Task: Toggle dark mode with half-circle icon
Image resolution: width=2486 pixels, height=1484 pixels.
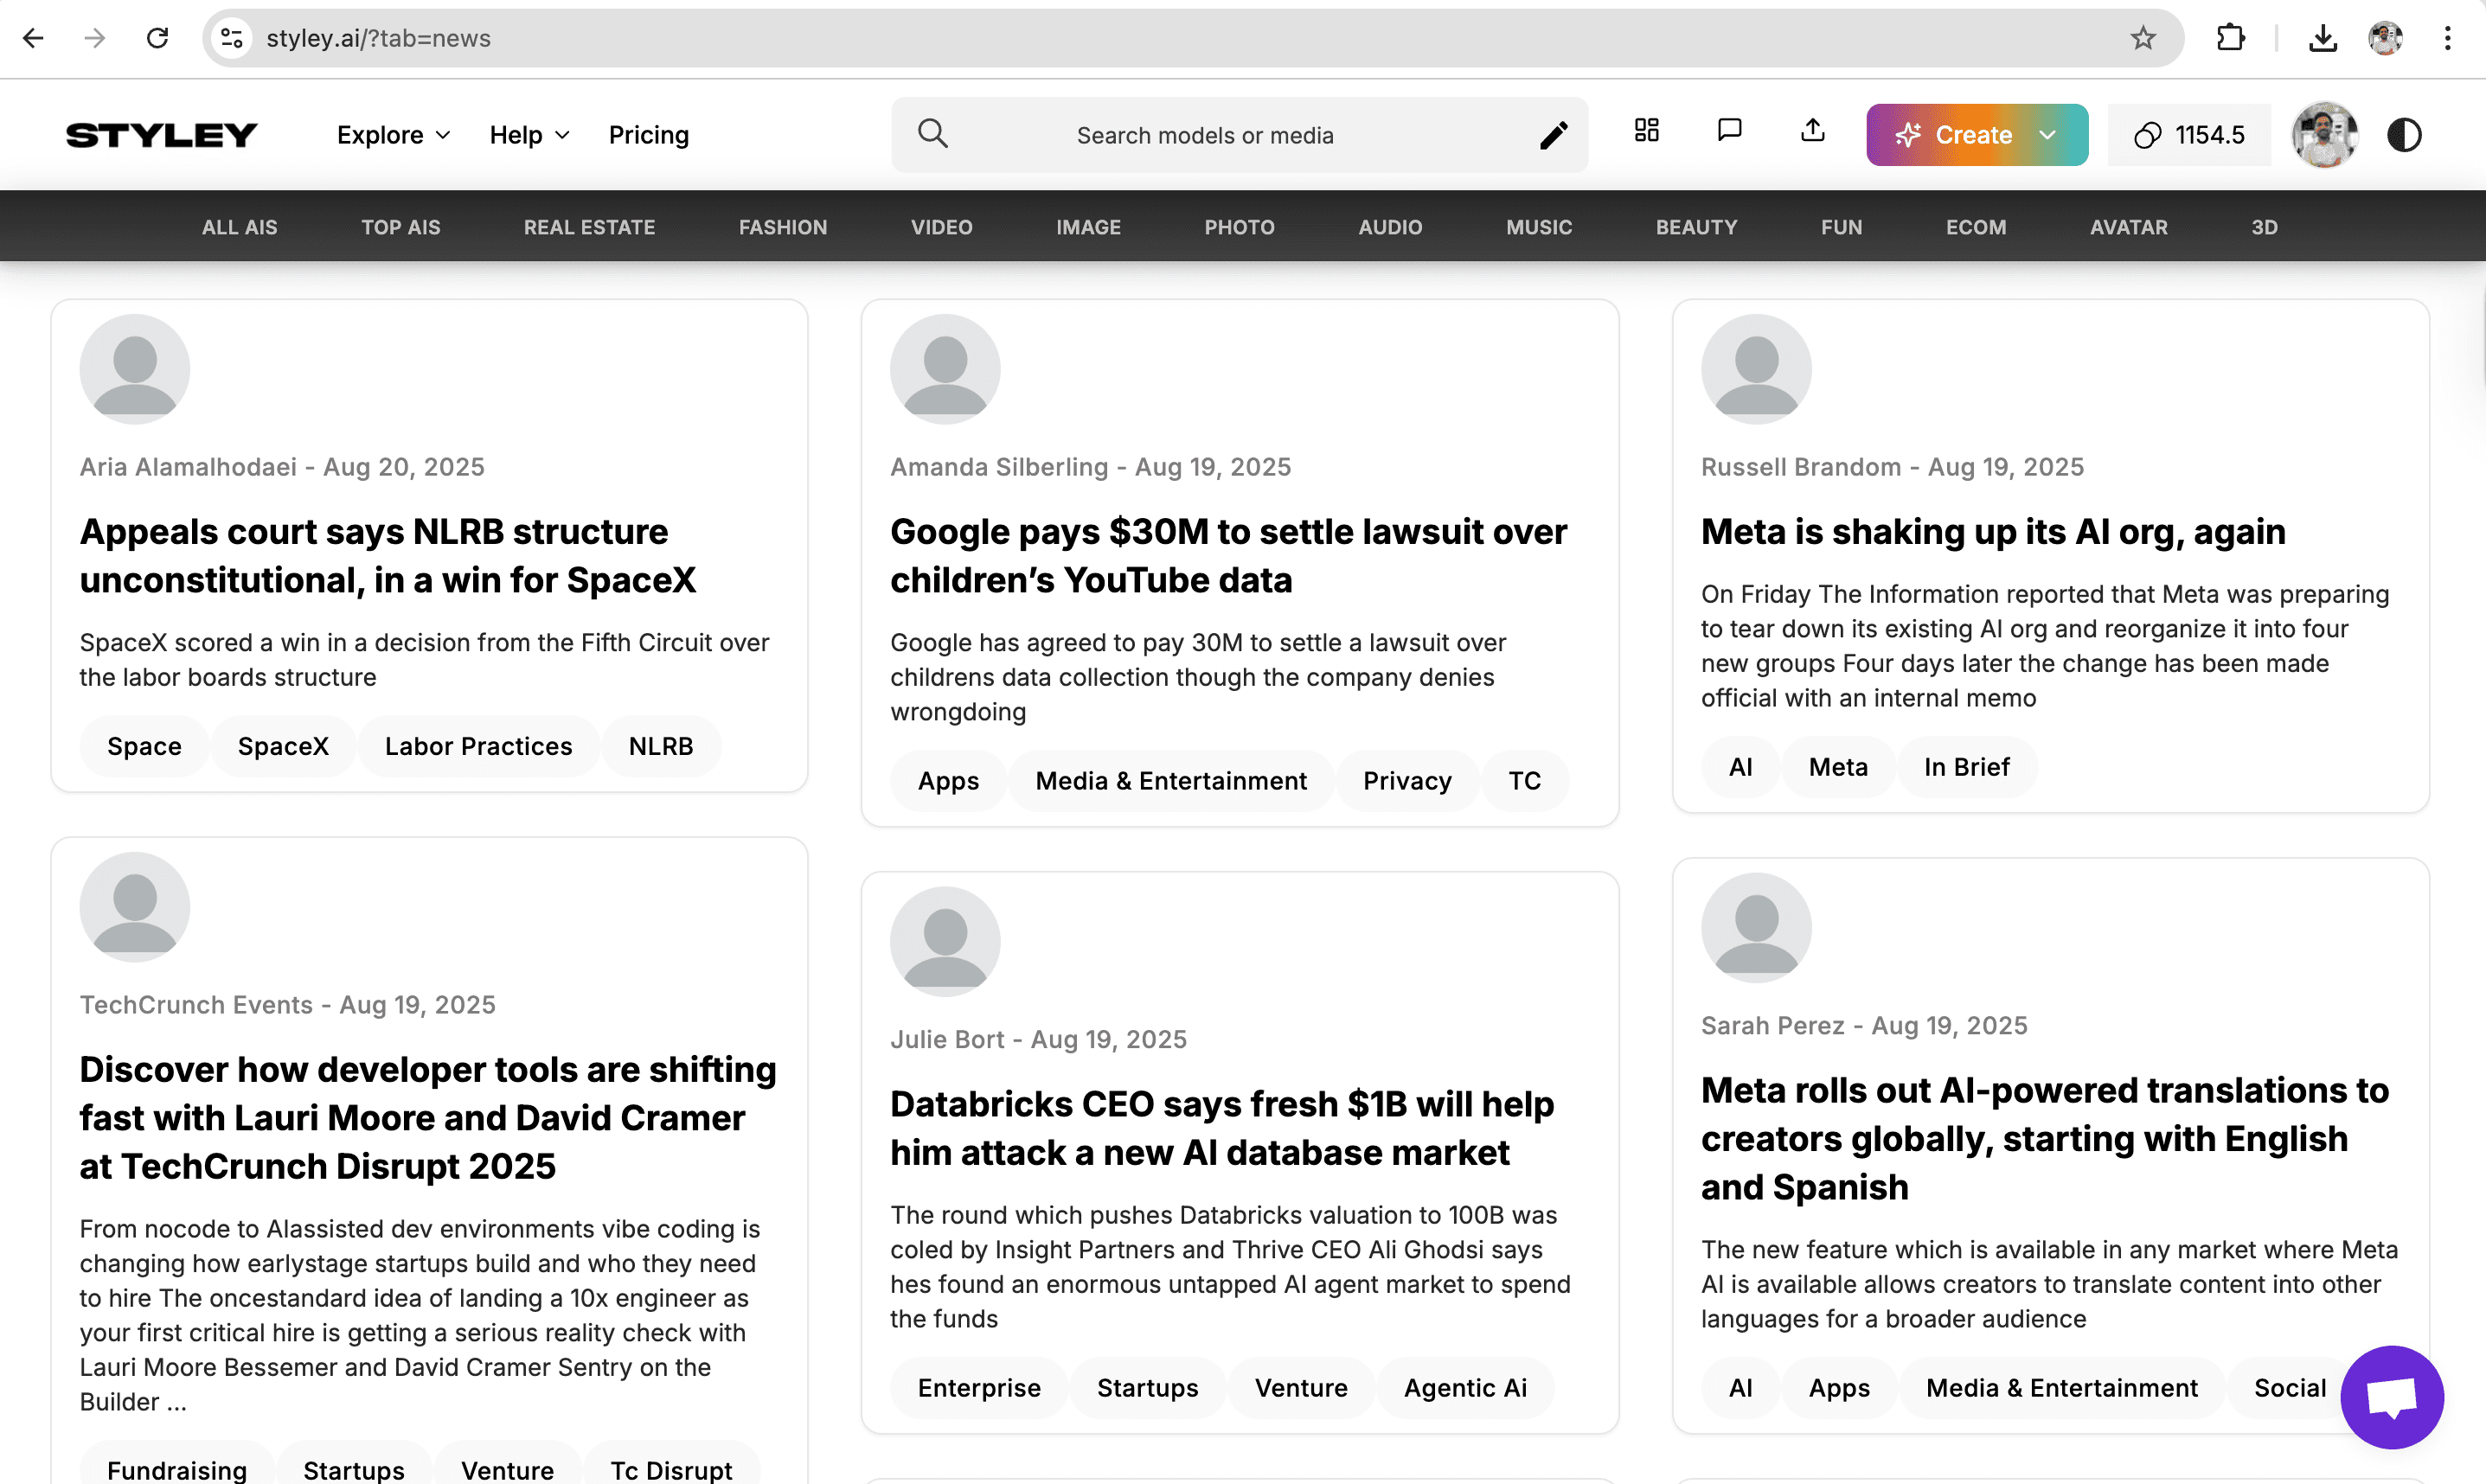Action: pyautogui.click(x=2404, y=135)
